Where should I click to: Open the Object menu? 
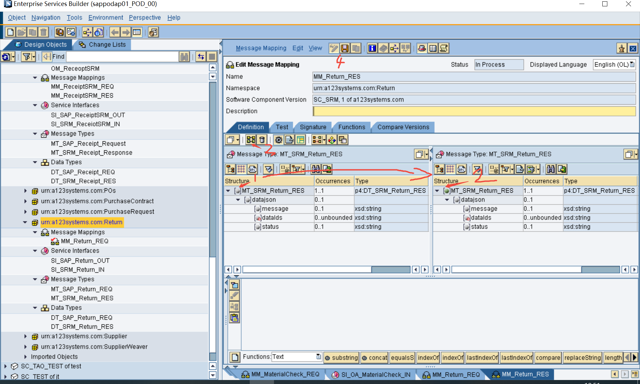click(17, 18)
